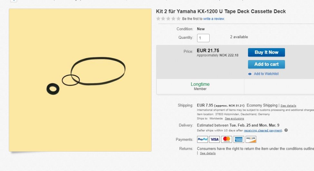Open the write a review link
314x171 pixels.
[214, 19]
